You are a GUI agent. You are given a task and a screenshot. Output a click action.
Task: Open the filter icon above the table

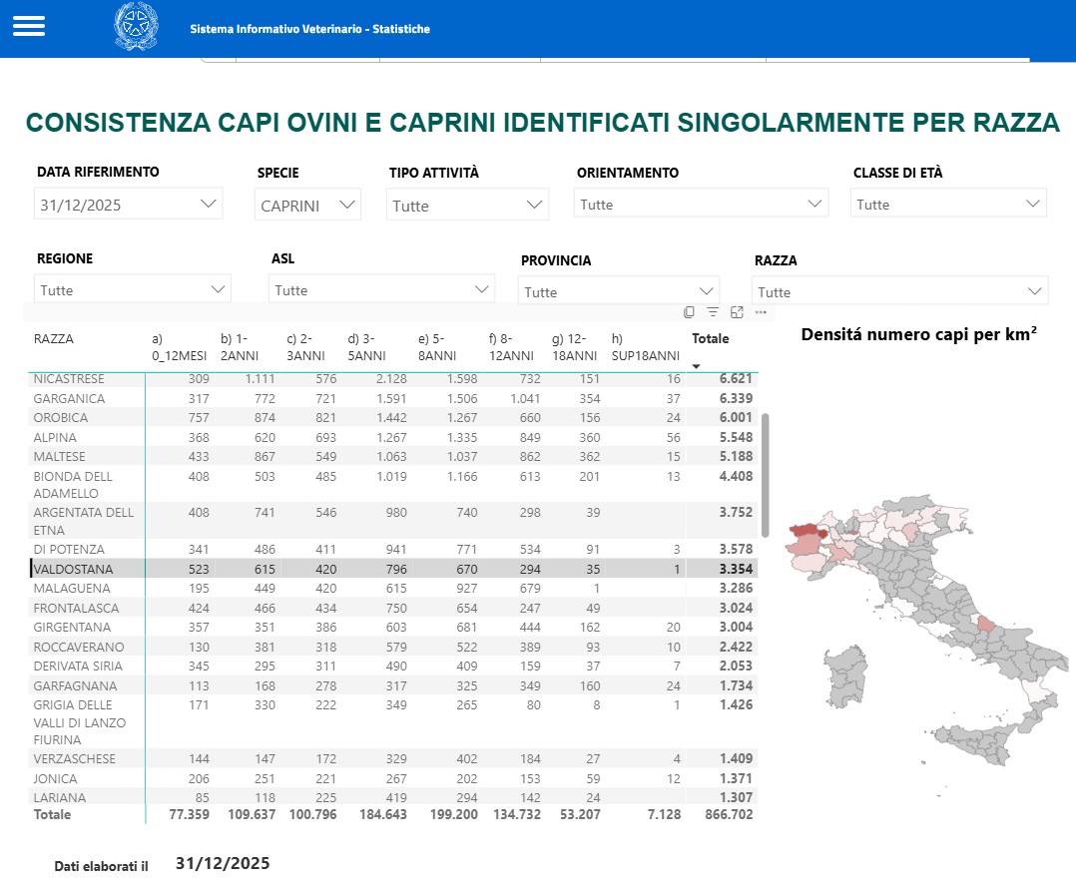point(713,312)
